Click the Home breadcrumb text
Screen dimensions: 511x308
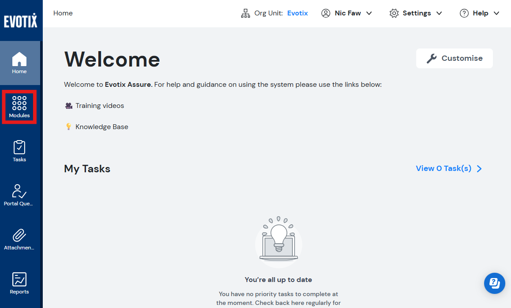[x=63, y=13]
